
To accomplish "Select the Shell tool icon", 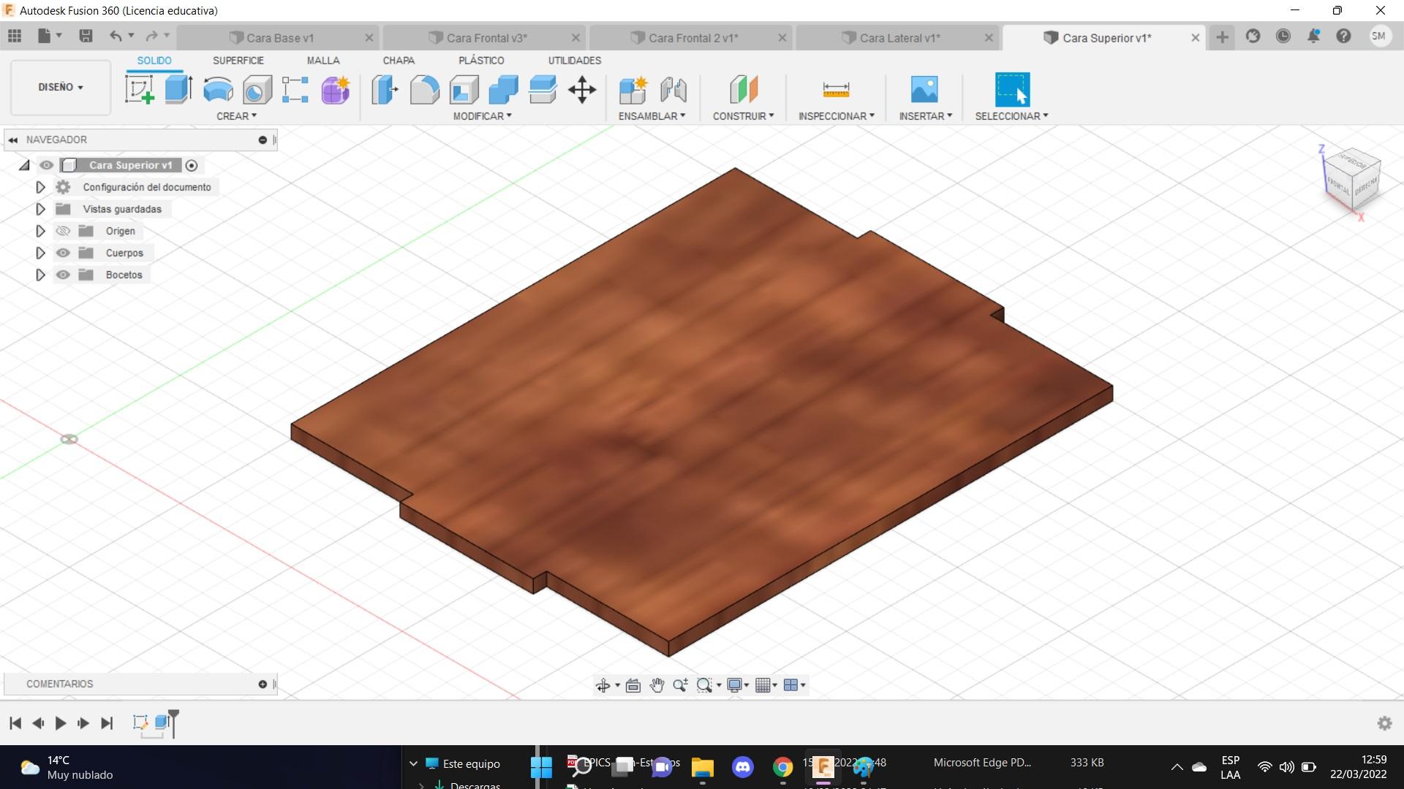I will click(464, 90).
